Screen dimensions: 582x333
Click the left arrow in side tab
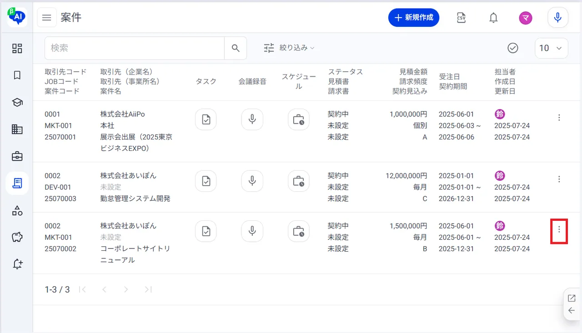572,311
